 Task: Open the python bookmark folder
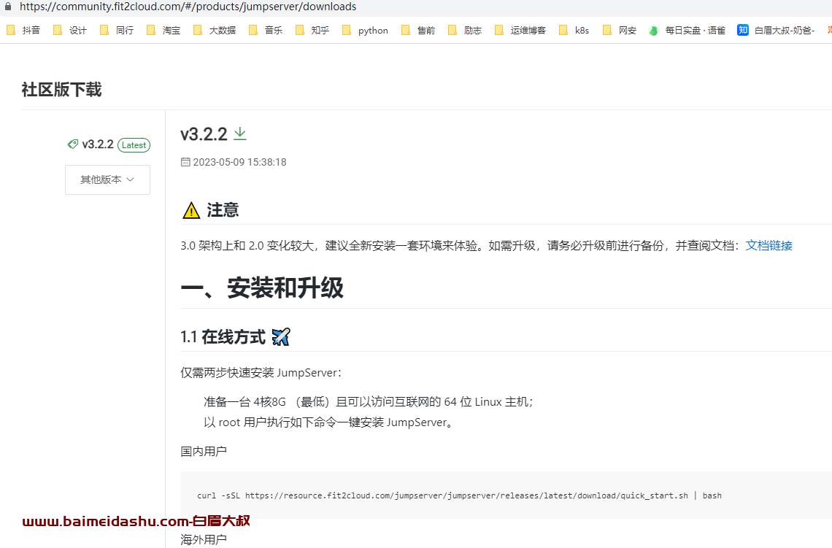[x=366, y=30]
